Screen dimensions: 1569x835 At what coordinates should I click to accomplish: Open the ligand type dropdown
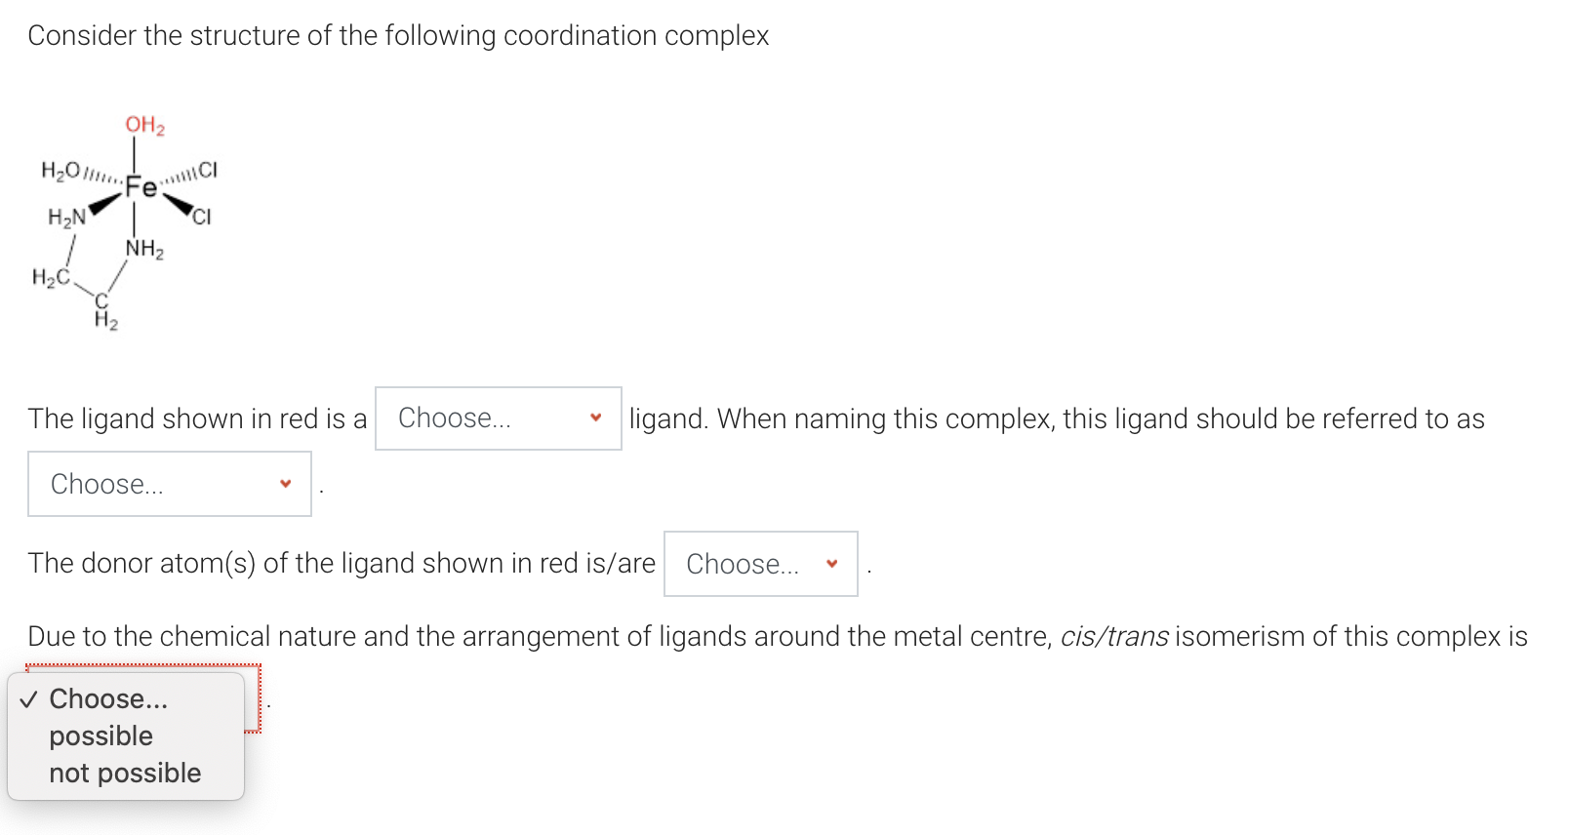pos(498,418)
